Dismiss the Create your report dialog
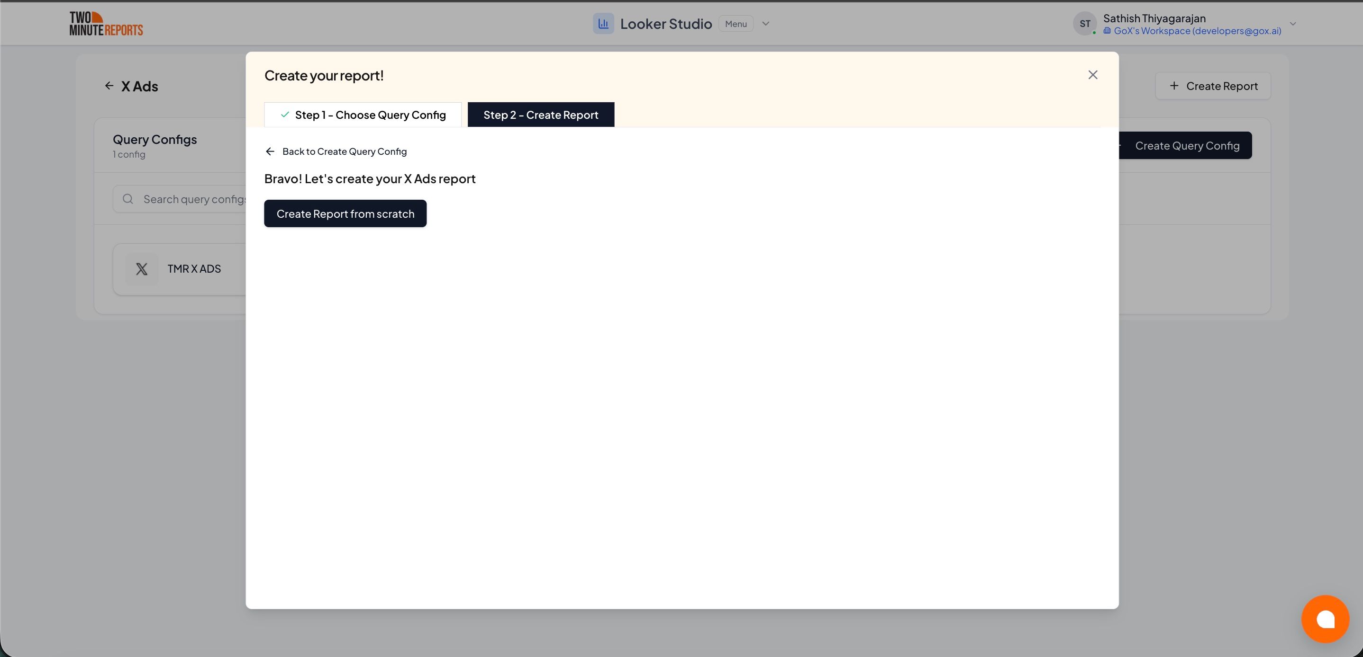 coord(1092,74)
